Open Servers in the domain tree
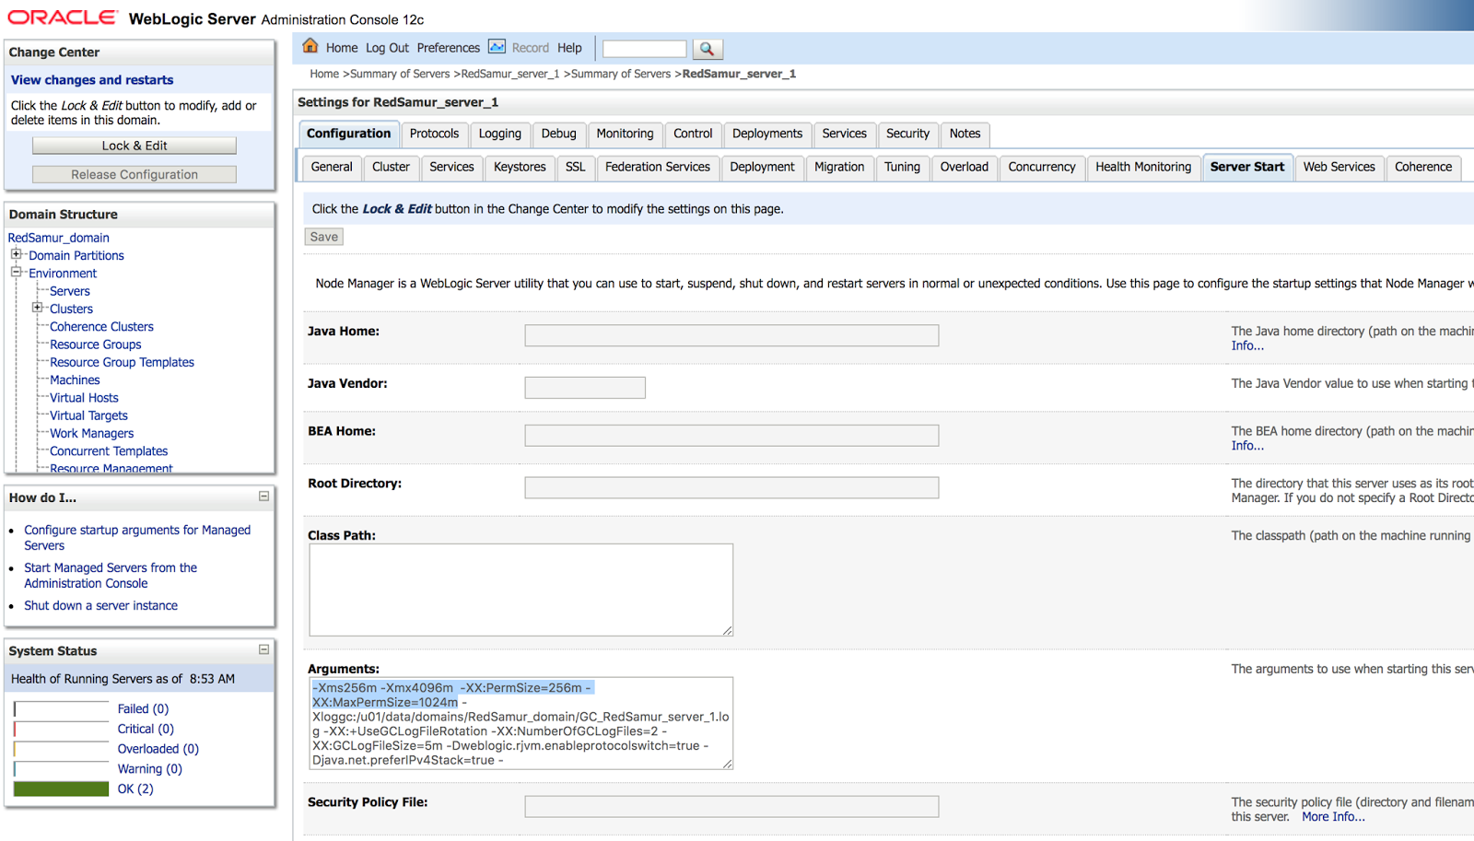This screenshot has height=841, width=1474. [70, 291]
